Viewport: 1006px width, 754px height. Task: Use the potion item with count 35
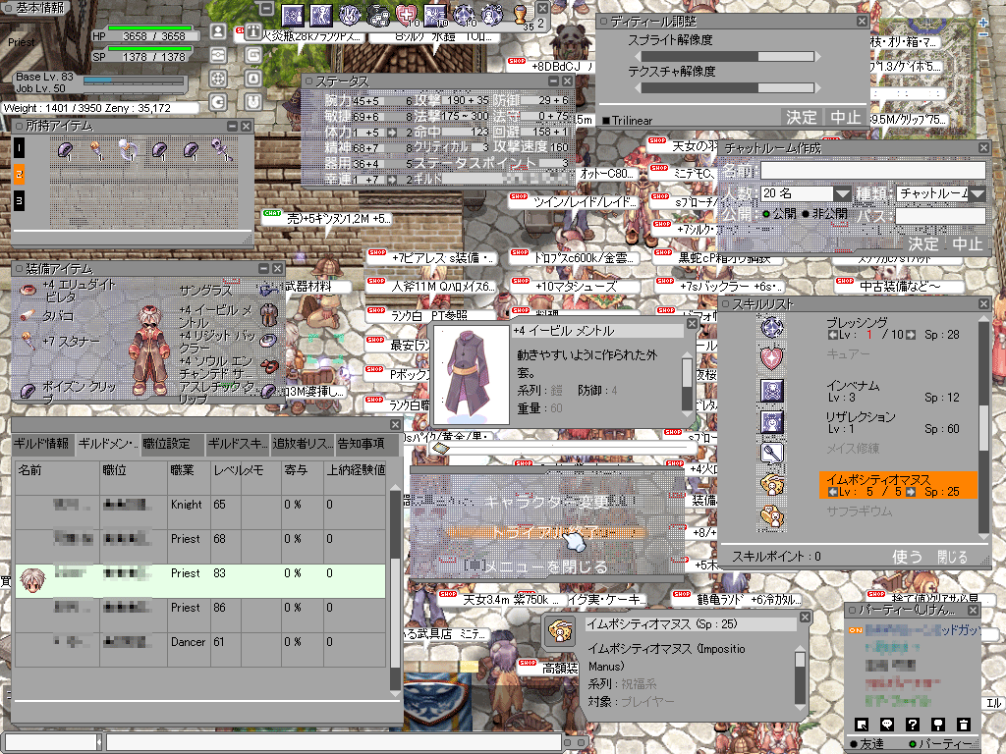click(x=522, y=16)
